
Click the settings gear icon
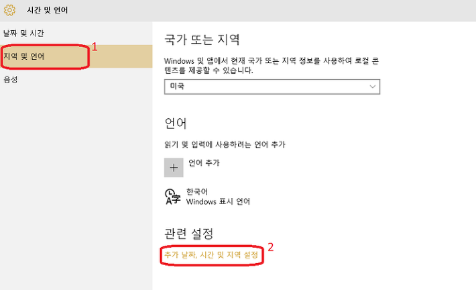(9, 10)
